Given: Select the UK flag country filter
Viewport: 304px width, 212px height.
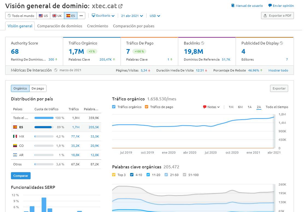Looking at the screenshot, I should pos(57,16).
